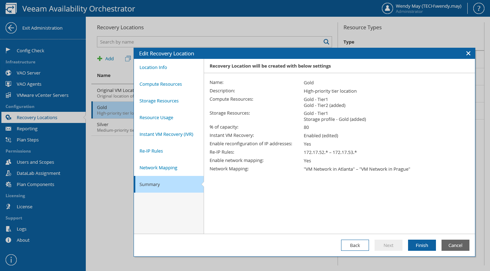Close the Edit Recovery Location dialog
This screenshot has width=490, height=271.
point(468,53)
